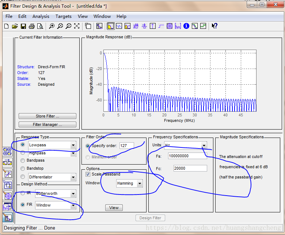
Task: Show Filter Information with the blue i icon
Action: (x=186, y=26)
